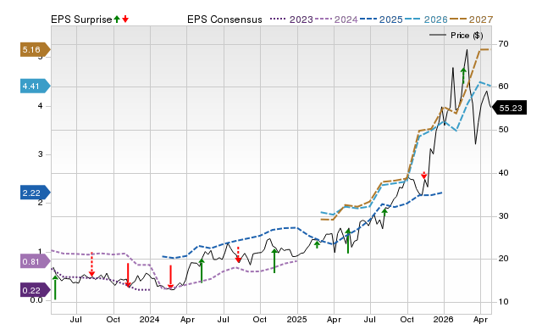Click the 0.81 lavender EPS value tag
542x324 pixels.
(x=36, y=261)
